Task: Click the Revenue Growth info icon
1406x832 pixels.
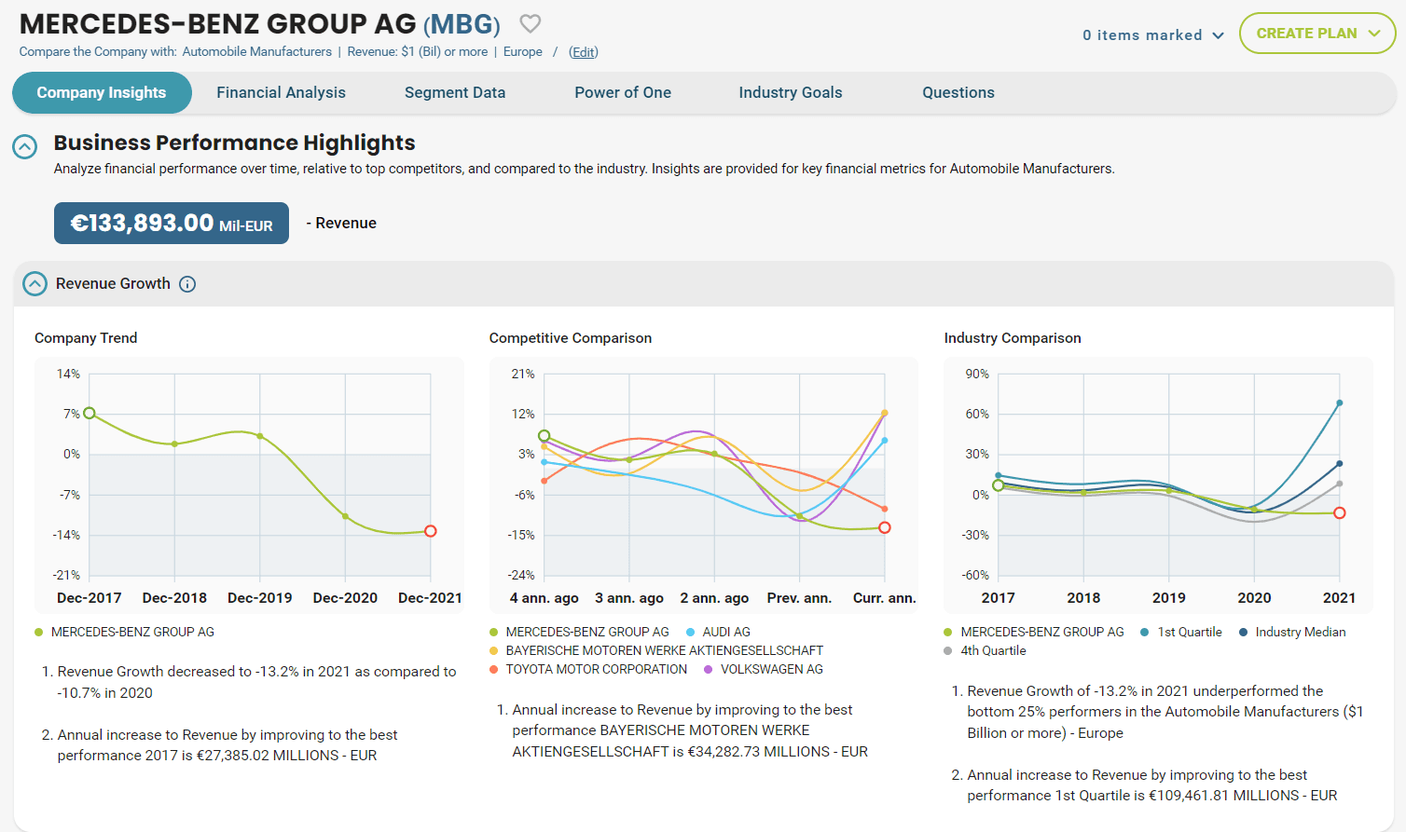Action: click(187, 284)
